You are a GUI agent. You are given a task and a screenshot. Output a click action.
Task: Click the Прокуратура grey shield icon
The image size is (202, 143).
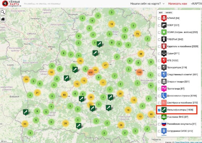click(x=164, y=68)
